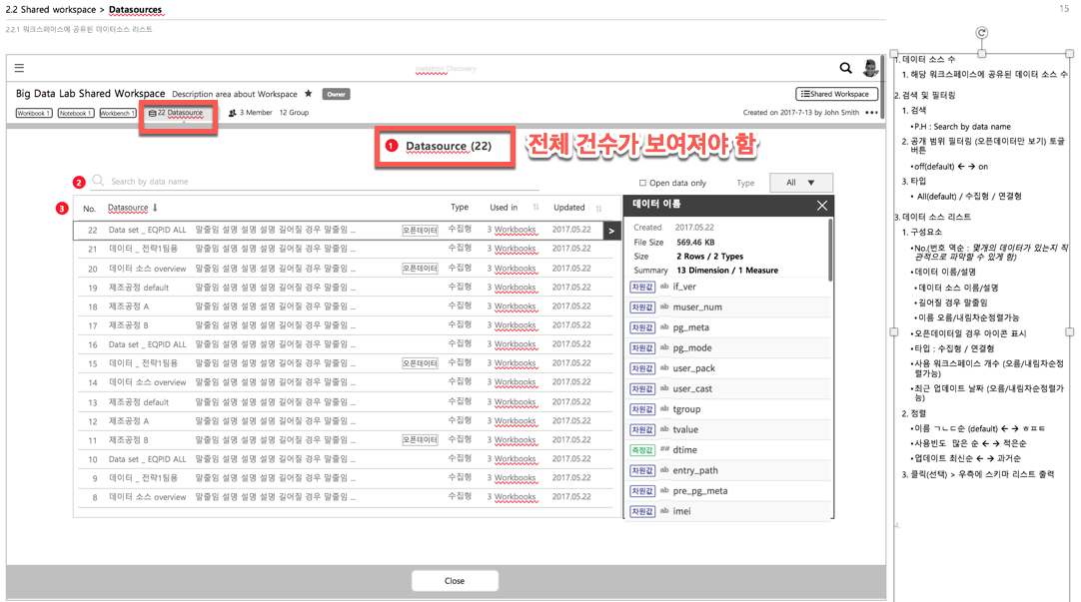Viewport: 1081px width, 602px height.
Task: Close the data detail panel with X
Action: pyautogui.click(x=822, y=206)
